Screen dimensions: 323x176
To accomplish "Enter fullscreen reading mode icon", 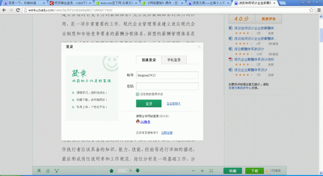I will (x=211, y=171).
